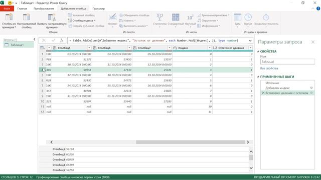Open Parse (Выполнить анализ) dropdown

click(133, 26)
